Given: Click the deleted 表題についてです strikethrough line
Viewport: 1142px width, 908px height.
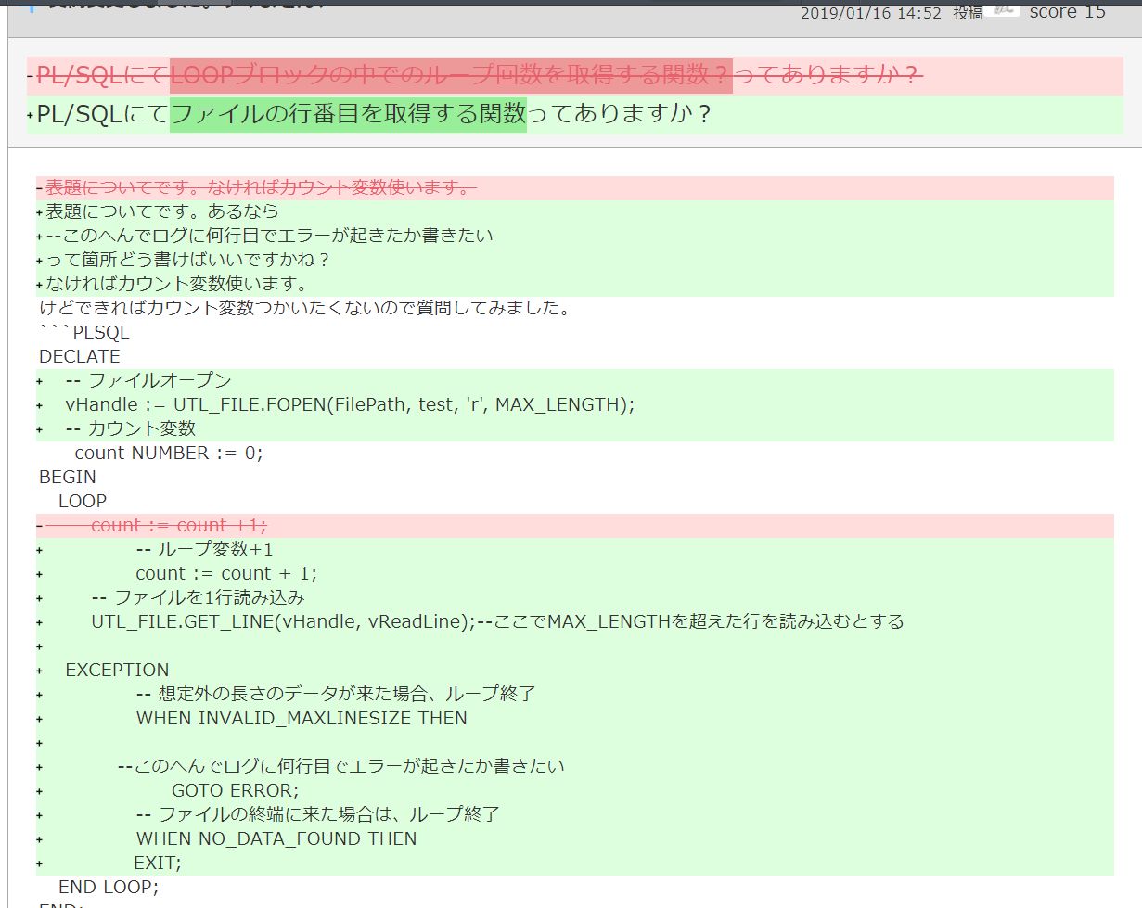Looking at the screenshot, I should [260, 188].
